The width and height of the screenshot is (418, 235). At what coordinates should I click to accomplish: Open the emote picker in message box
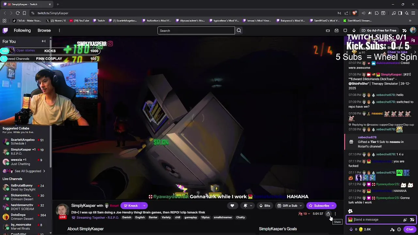(405, 220)
